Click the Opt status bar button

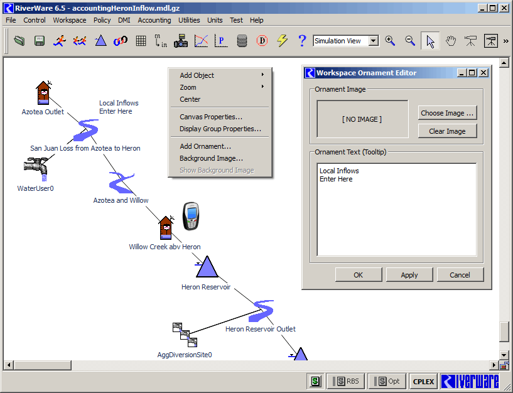point(387,381)
